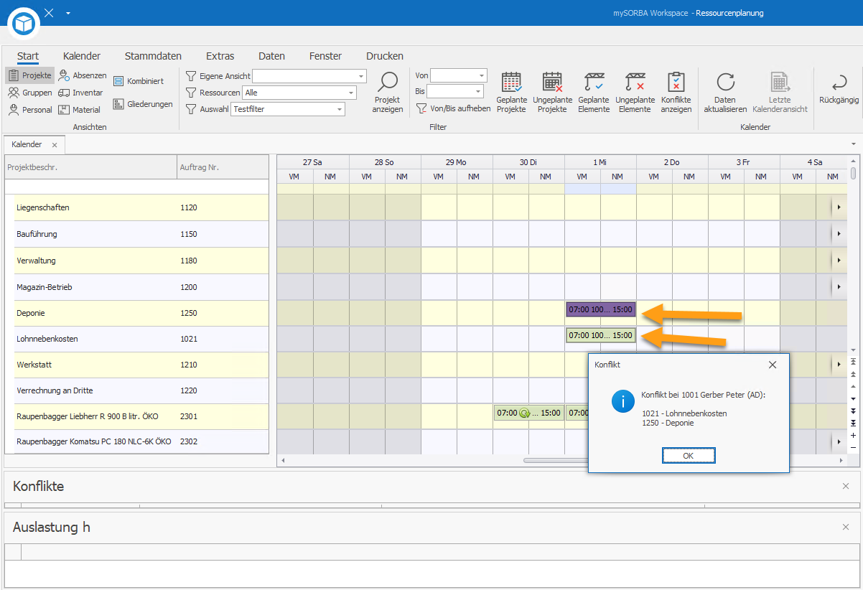Click Letzte Kalenderansicht

[x=780, y=93]
